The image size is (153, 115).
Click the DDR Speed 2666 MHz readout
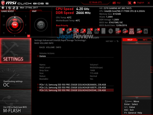coord(73,13)
